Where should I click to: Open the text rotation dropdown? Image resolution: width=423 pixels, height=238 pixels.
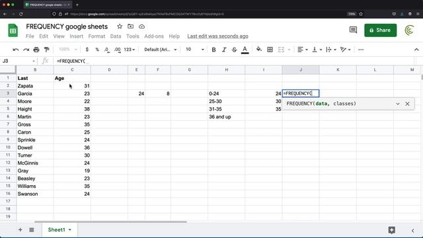[x=345, y=50]
